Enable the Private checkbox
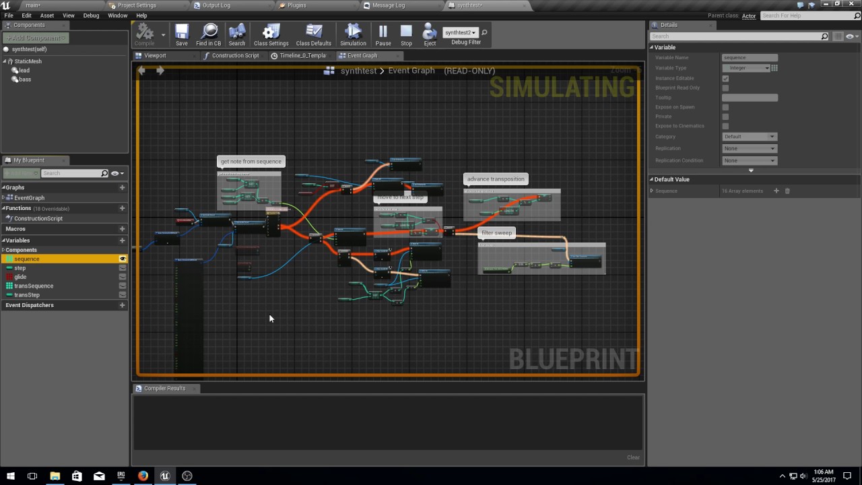Viewport: 862px width, 485px height. pos(725,117)
